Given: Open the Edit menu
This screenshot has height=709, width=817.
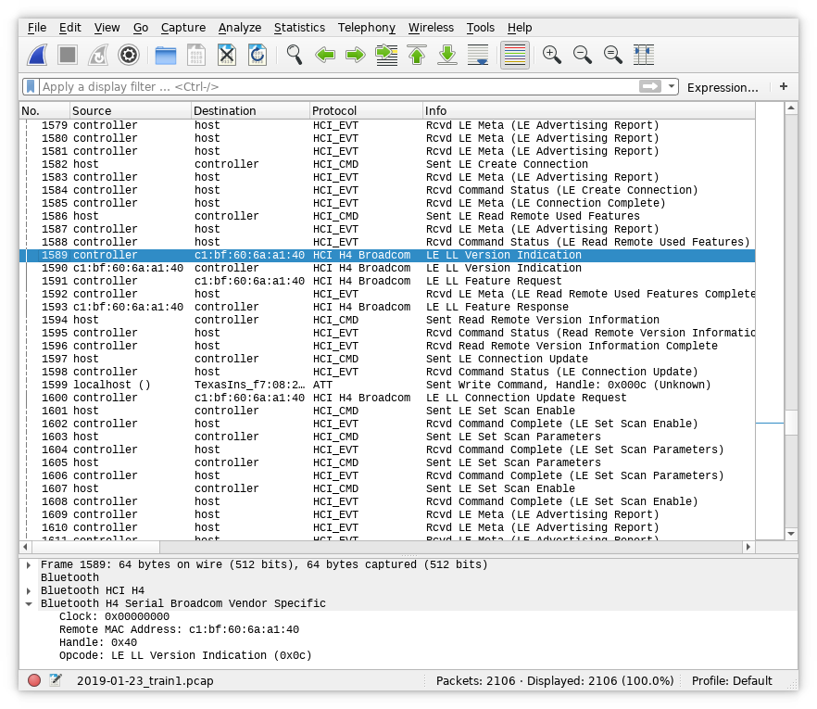Looking at the screenshot, I should coord(69,28).
